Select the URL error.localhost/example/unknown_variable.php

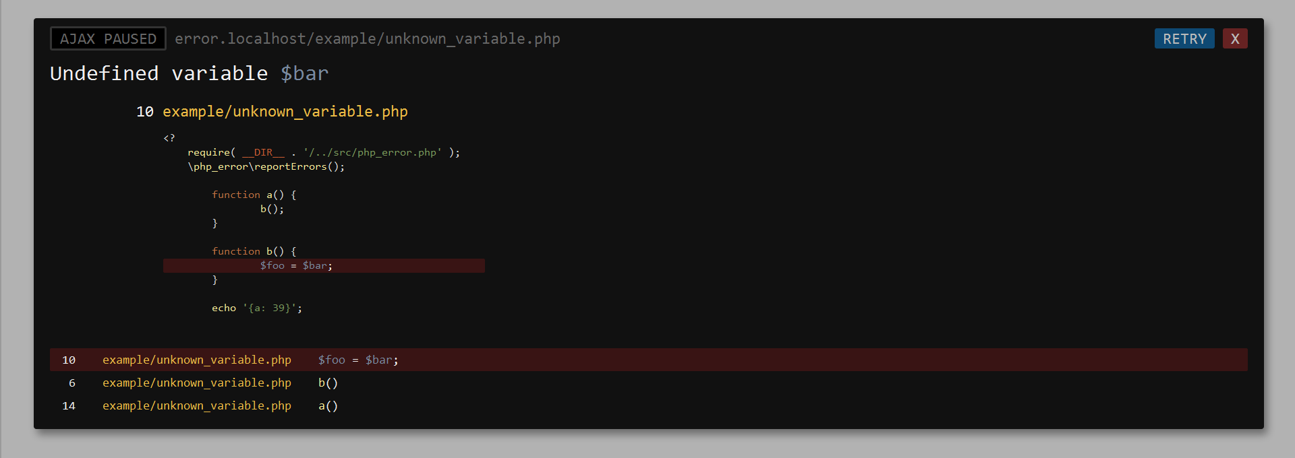pyautogui.click(x=366, y=38)
